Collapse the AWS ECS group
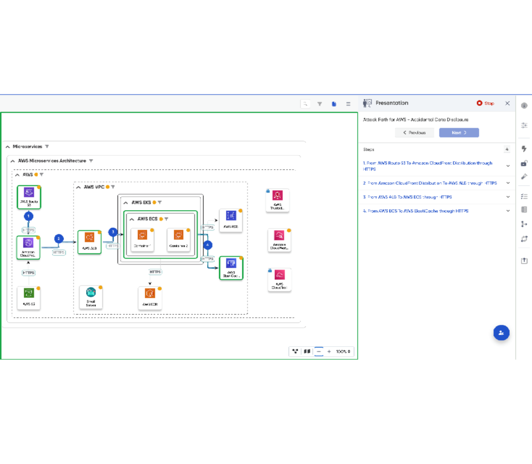 pyautogui.click(x=131, y=220)
